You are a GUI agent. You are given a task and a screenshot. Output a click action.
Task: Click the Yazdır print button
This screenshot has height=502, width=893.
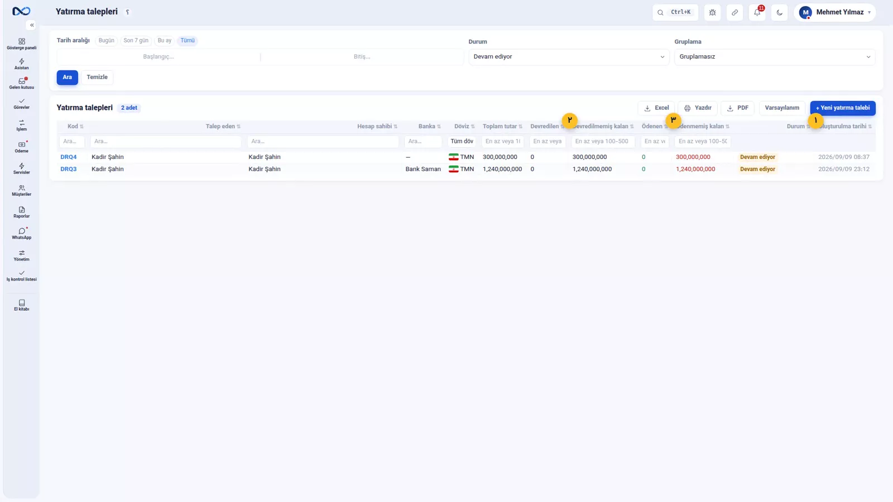click(698, 108)
